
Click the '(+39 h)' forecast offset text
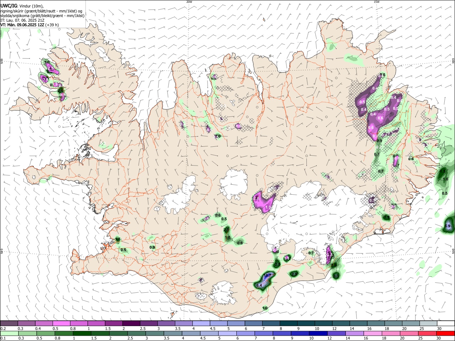tap(52, 25)
